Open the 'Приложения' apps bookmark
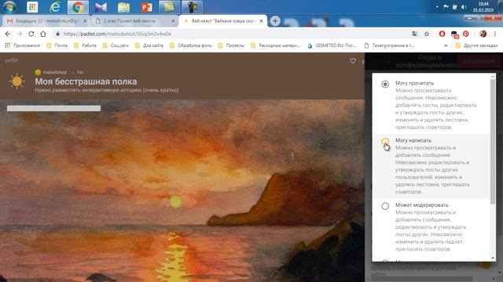This screenshot has height=282, width=503. coord(23,45)
